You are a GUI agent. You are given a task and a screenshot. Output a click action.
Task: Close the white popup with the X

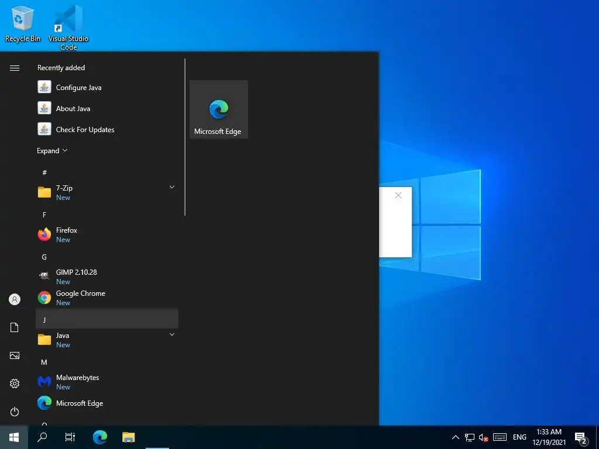point(398,195)
